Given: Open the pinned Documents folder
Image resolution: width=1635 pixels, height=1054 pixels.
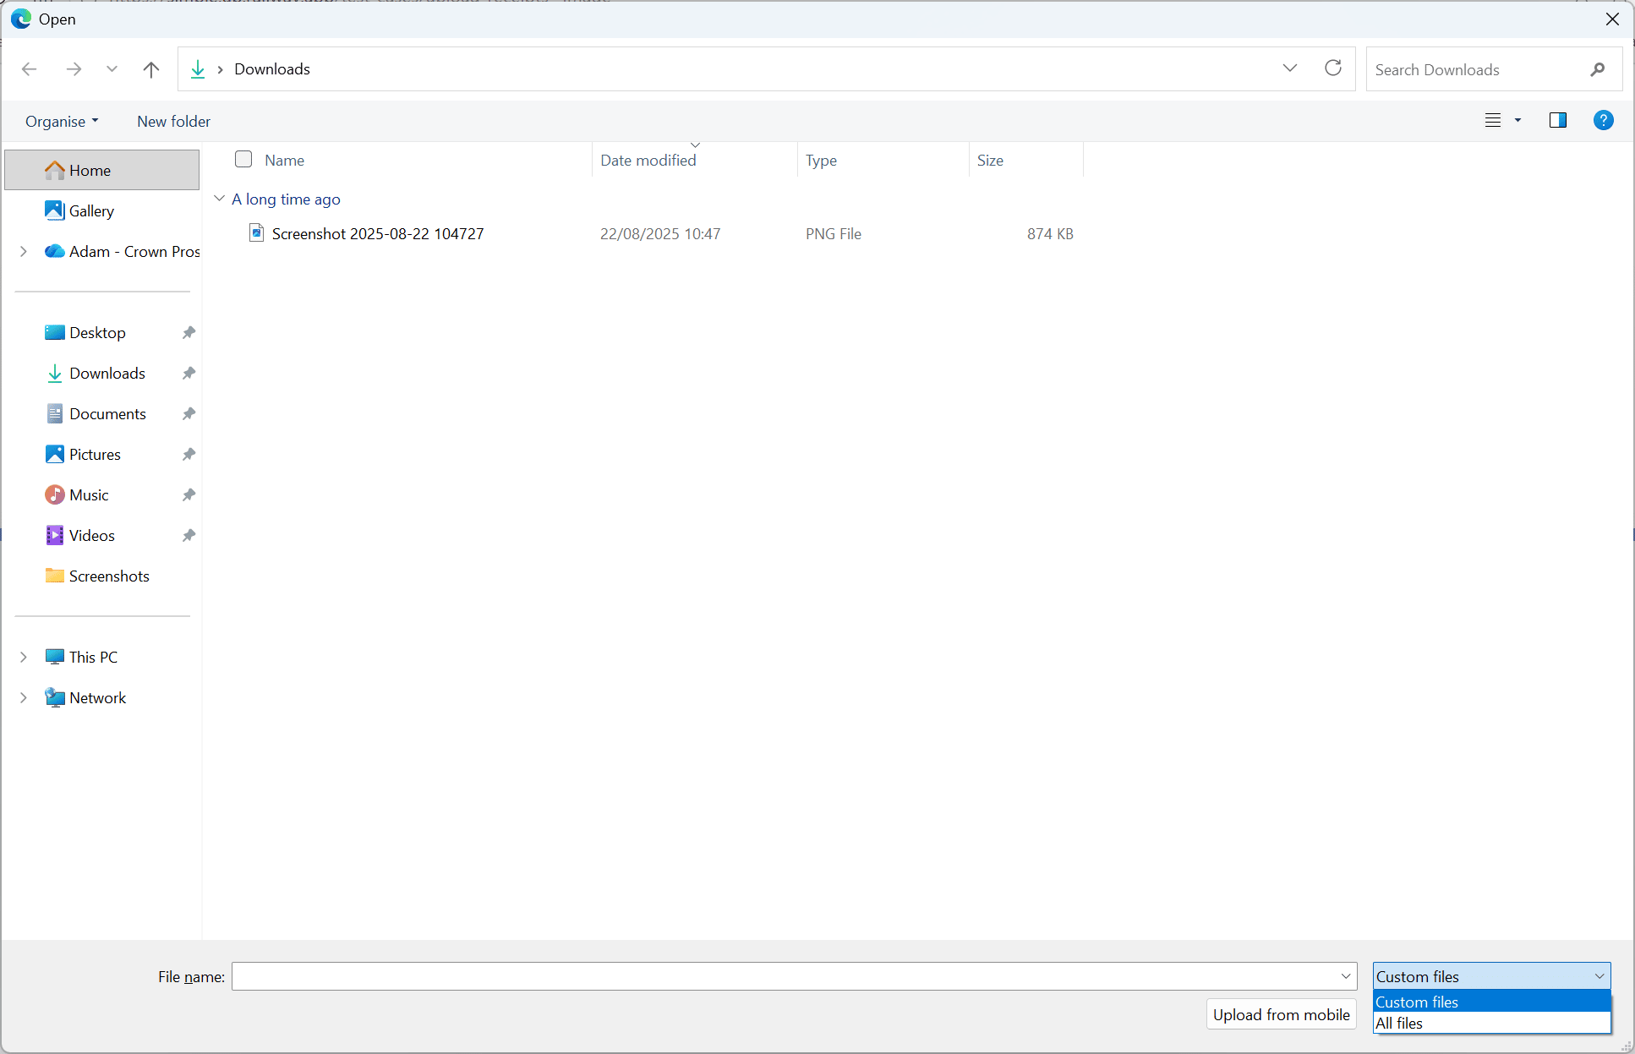Looking at the screenshot, I should (107, 414).
